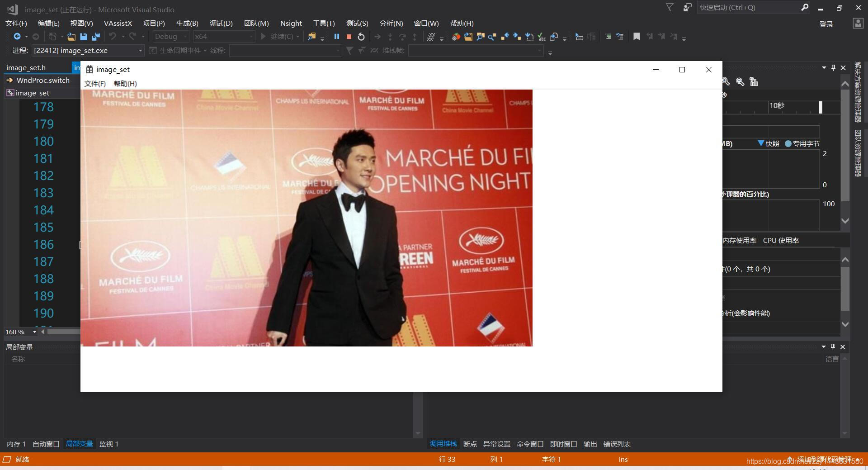Image resolution: width=868 pixels, height=470 pixels.
Task: Click the diagnostics timeline position marker
Action: coord(821,107)
